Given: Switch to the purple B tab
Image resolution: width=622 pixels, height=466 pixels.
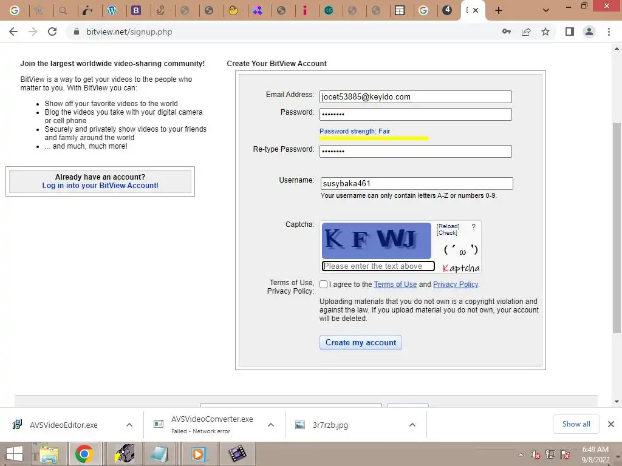Looking at the screenshot, I should click(136, 11).
